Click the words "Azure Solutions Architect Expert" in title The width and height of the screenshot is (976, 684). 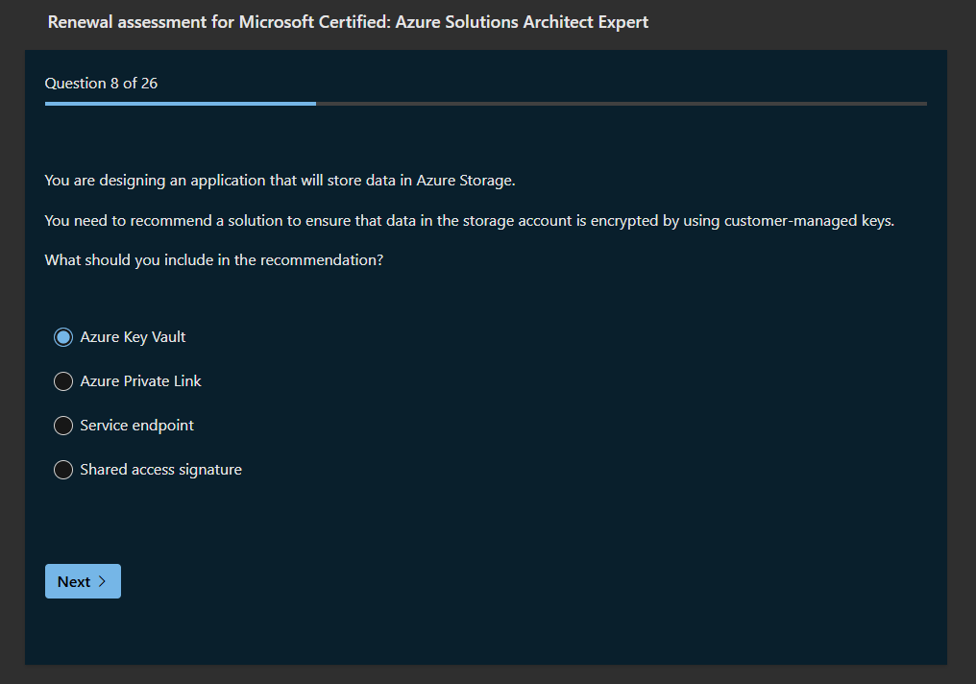coord(522,21)
